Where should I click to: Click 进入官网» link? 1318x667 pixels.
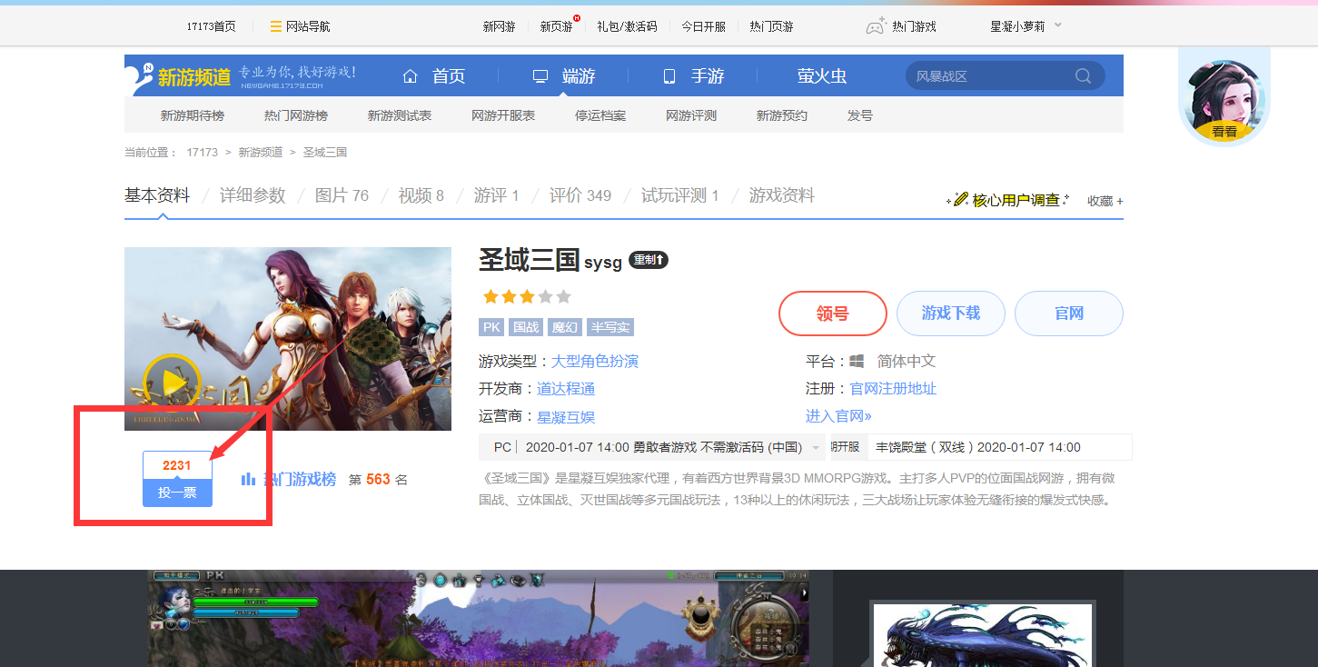pyautogui.click(x=838, y=416)
